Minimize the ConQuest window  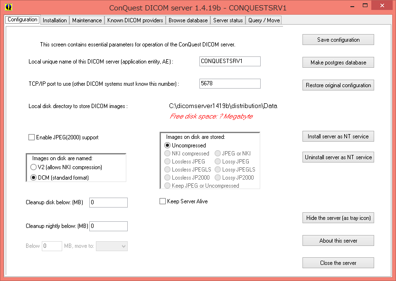353,6
